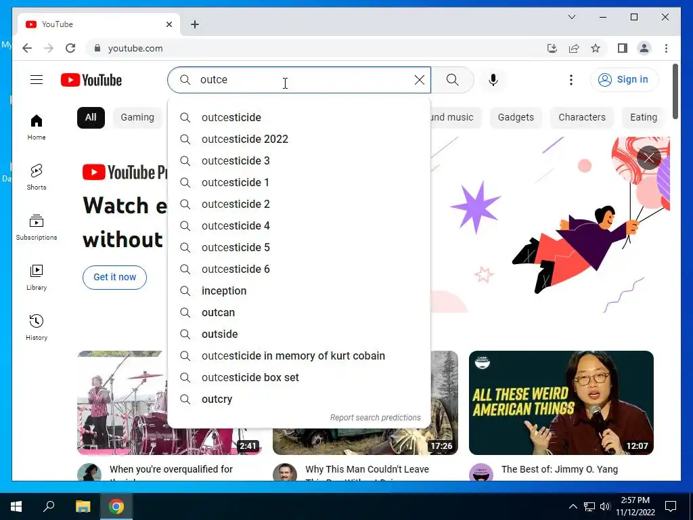
Task: Choose suggestion 'outcesticide 2'
Action: coord(298,204)
